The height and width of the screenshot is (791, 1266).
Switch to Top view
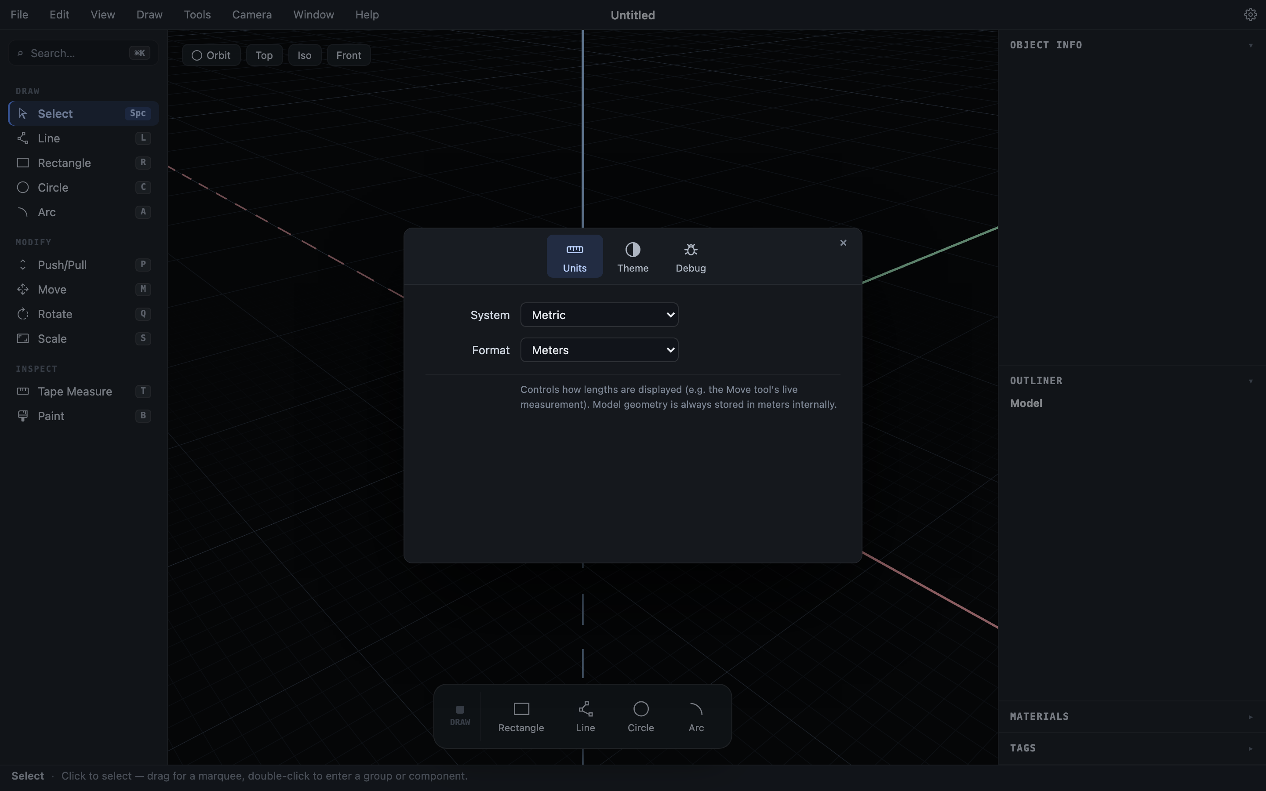(264, 55)
